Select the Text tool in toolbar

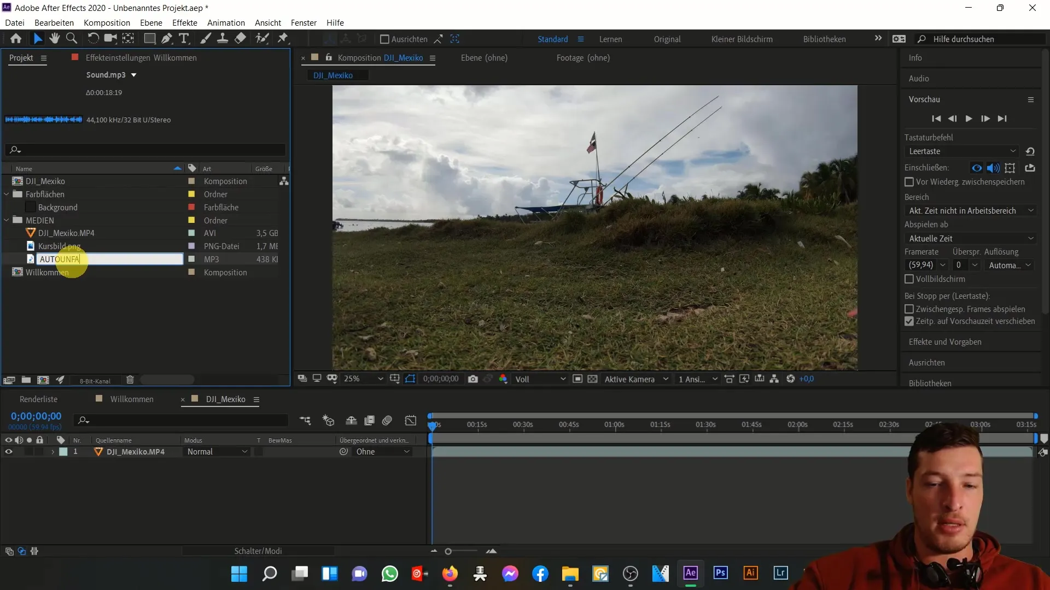184,39
